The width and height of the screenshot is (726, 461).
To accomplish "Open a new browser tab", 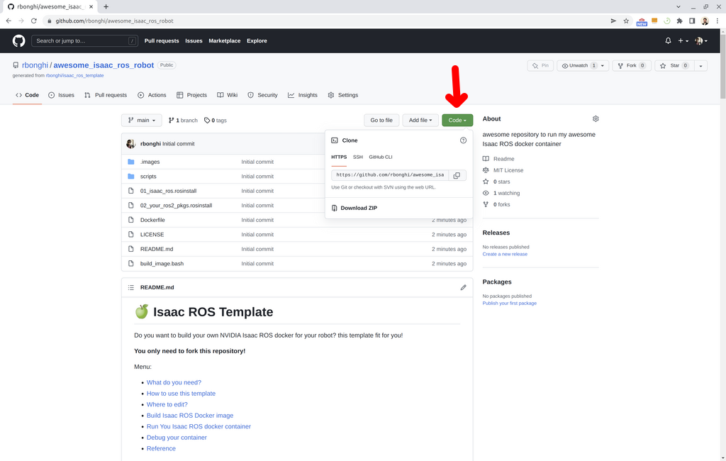I will coord(106,6).
